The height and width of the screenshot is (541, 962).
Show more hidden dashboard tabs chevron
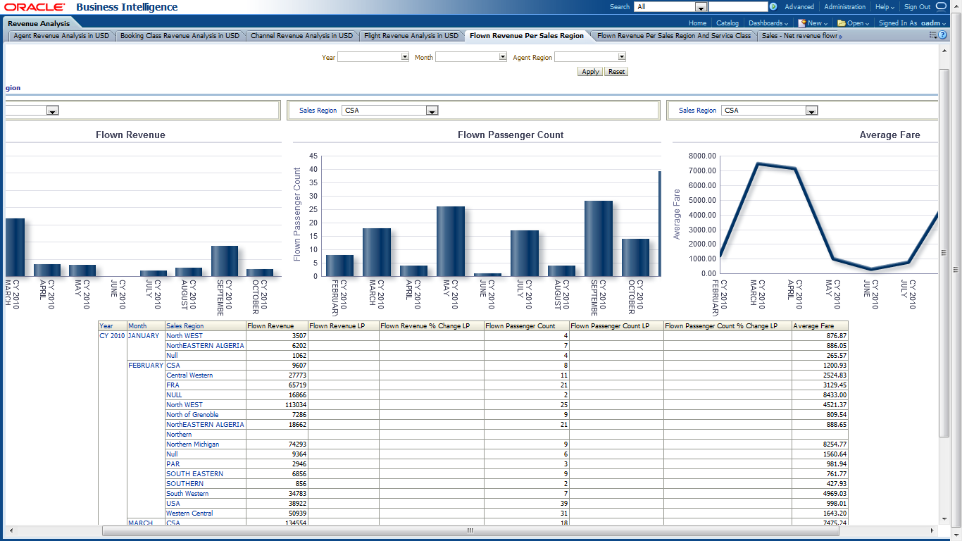tap(840, 36)
